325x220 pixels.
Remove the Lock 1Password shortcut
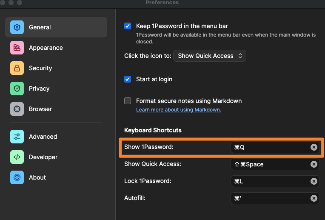(314, 181)
